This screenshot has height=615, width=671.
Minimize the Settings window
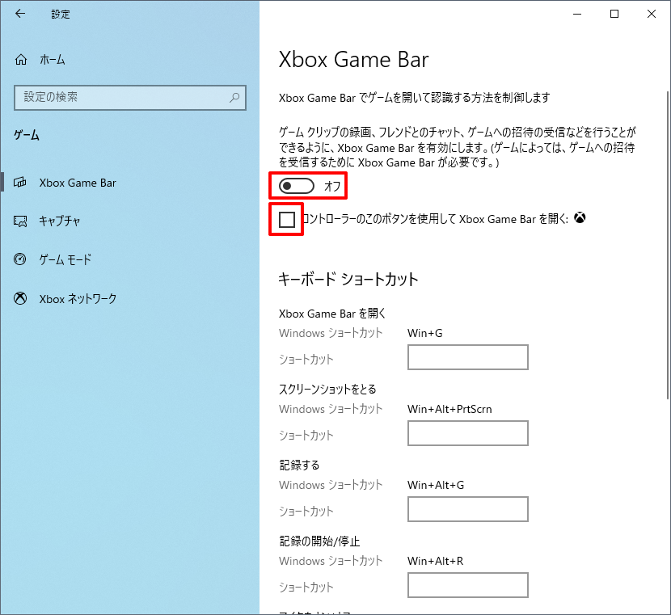coord(577,14)
